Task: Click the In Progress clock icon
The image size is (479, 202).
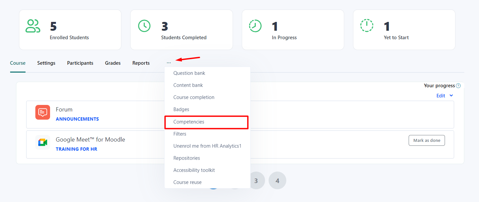Action: (255, 26)
